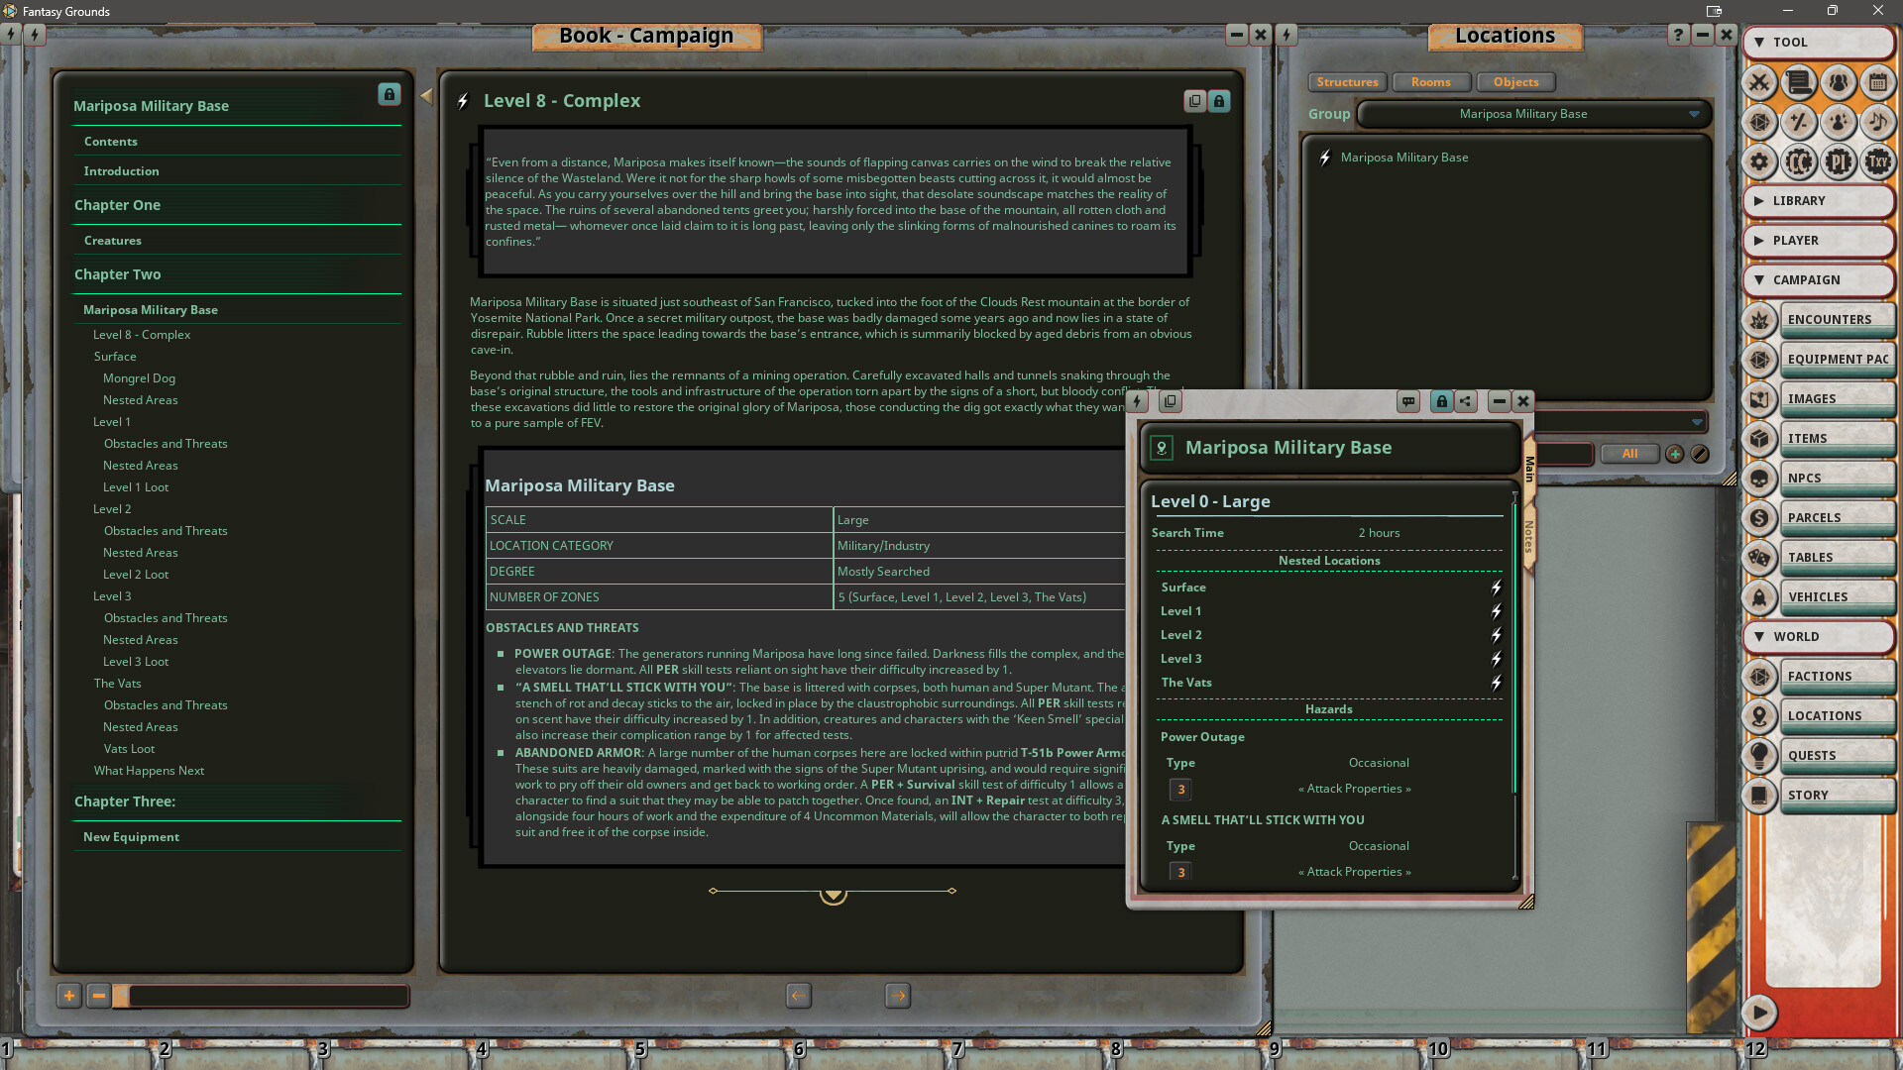Switch to the Rooms tab
1903x1070 pixels.
(x=1430, y=82)
